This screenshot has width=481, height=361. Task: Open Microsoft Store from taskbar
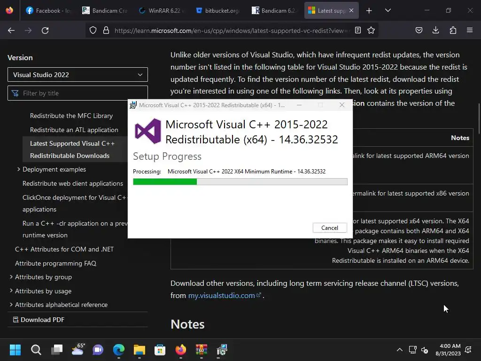[x=160, y=350]
